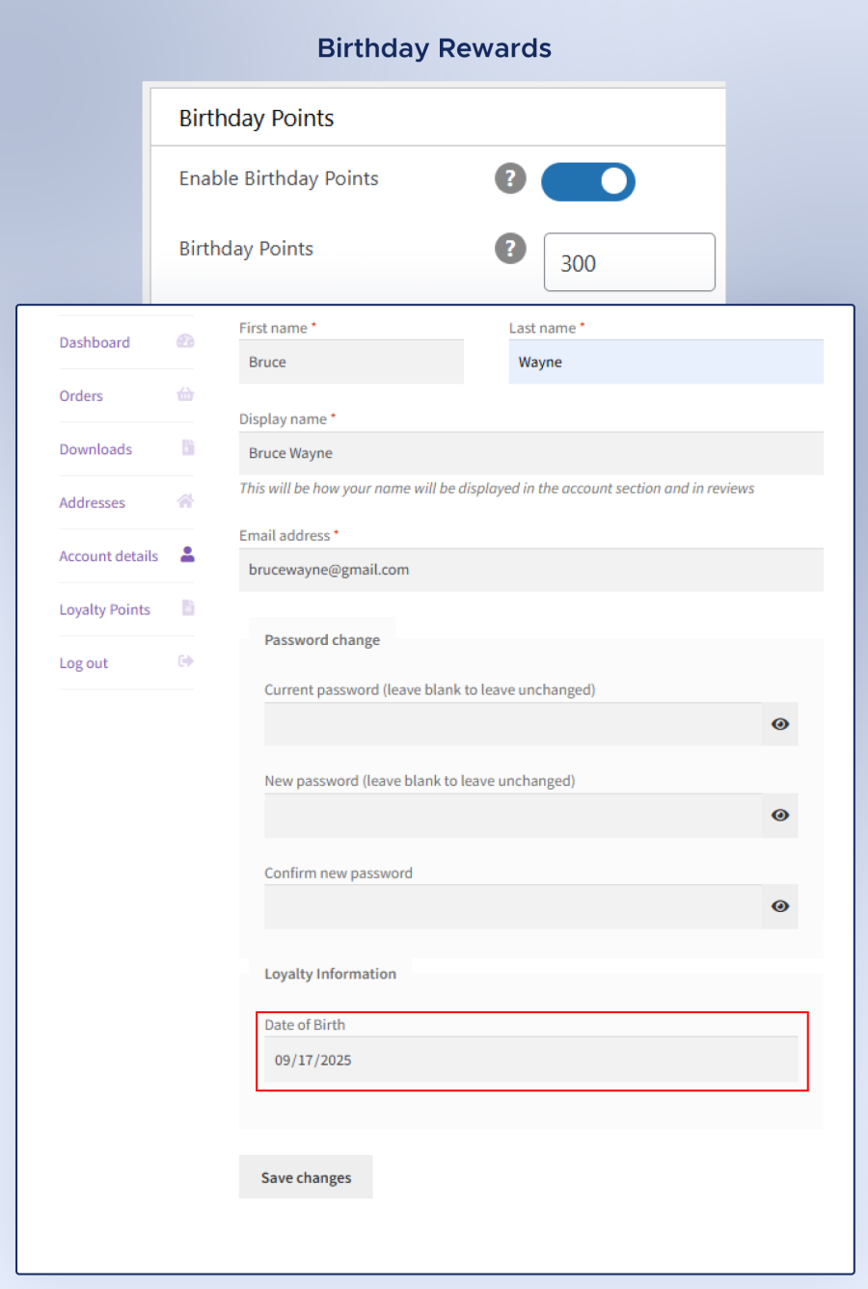Click the Addresses home icon
The width and height of the screenshot is (868, 1289).
point(184,501)
